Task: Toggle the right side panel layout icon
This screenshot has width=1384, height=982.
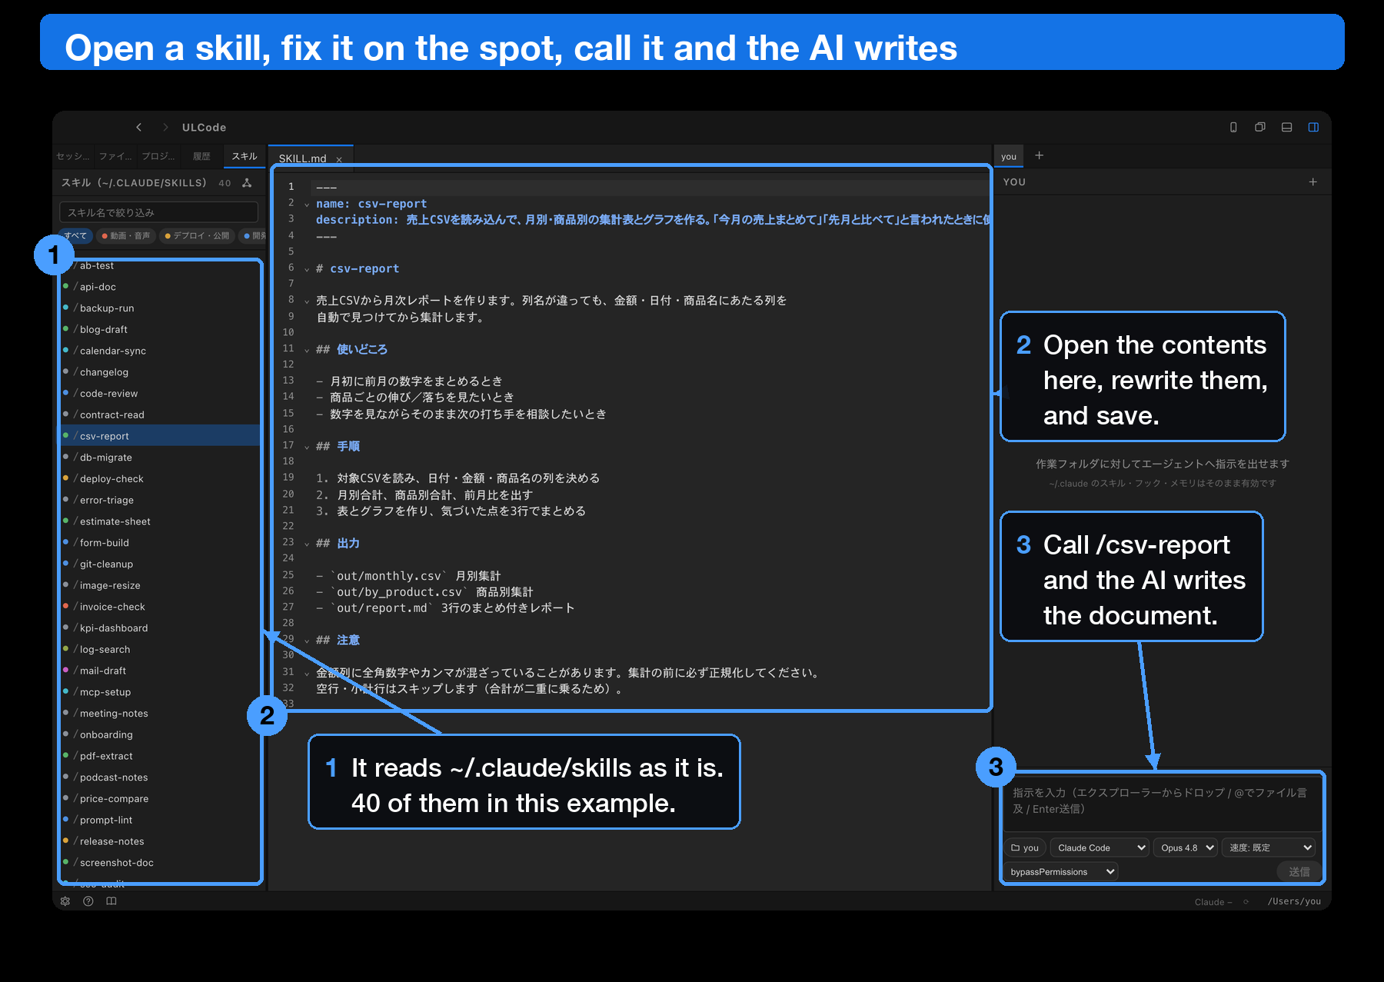Action: (x=1313, y=127)
